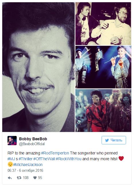Click the Twitter bird icon in follow button
This screenshot has height=188, width=135.
tap(107, 140)
